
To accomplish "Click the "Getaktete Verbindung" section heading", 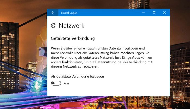I will (73, 38).
